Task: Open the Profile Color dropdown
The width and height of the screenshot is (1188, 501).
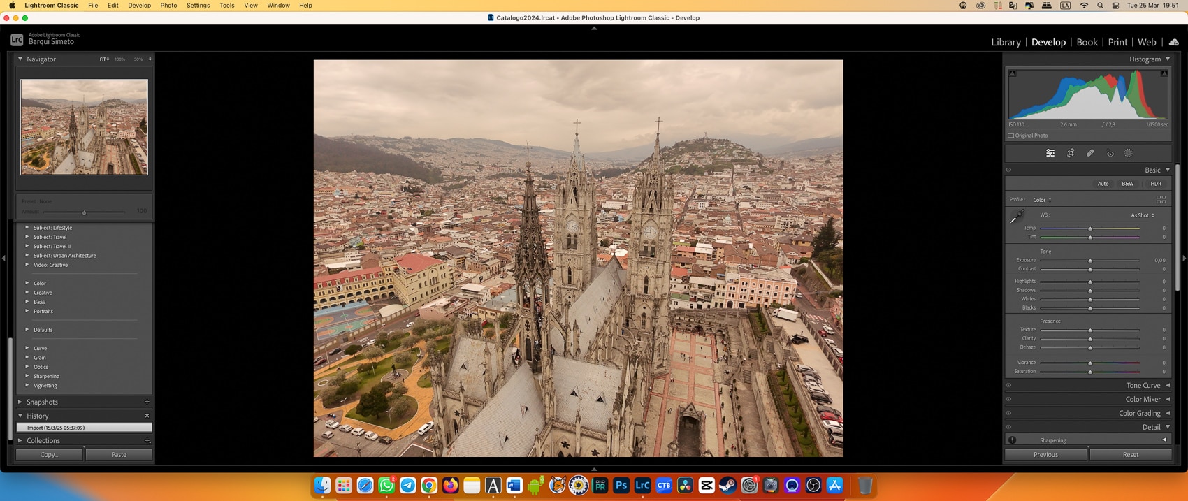Action: 1042,200
